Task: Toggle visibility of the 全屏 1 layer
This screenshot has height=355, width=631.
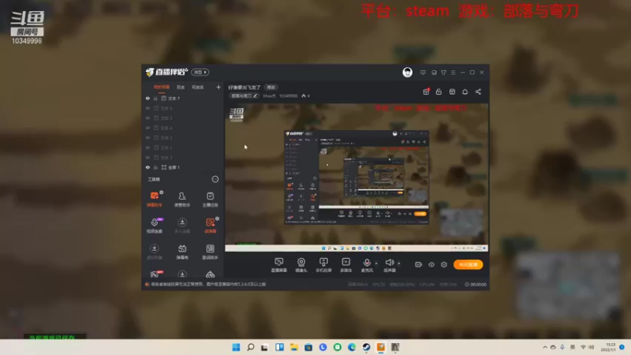Action: 147,167
